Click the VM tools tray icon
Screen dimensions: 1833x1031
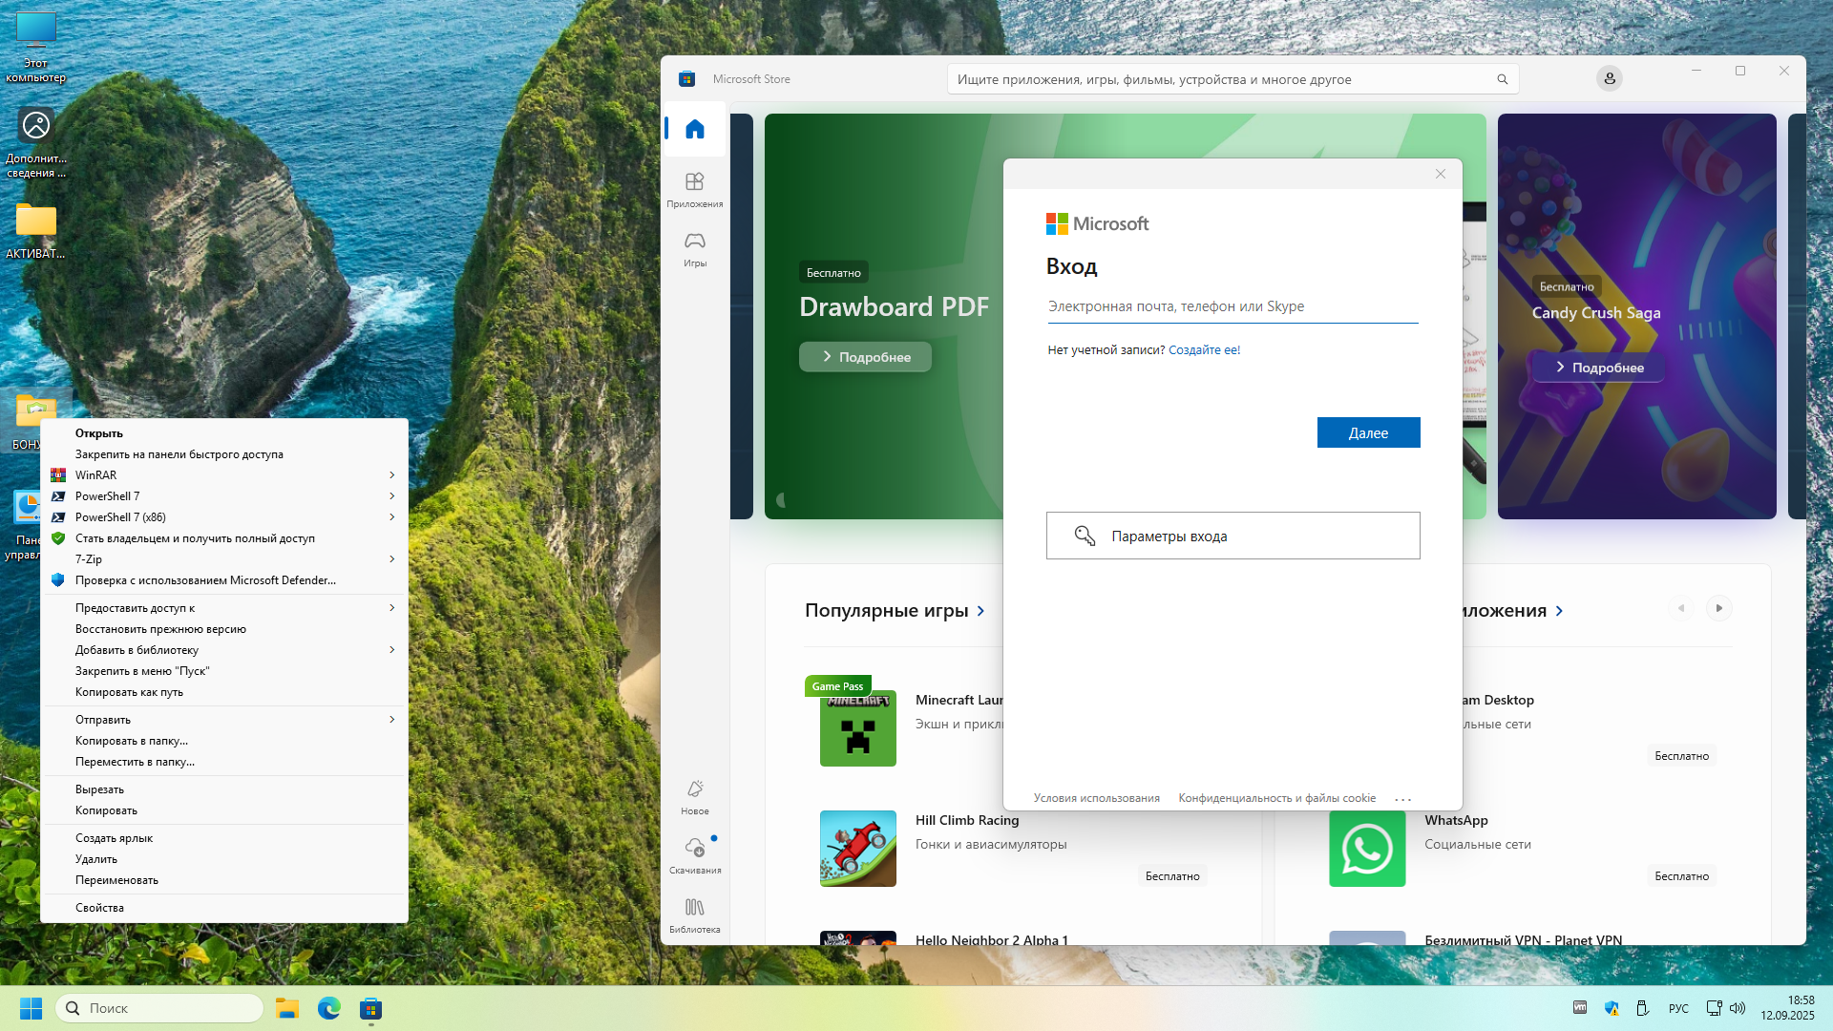pos(1580,1008)
